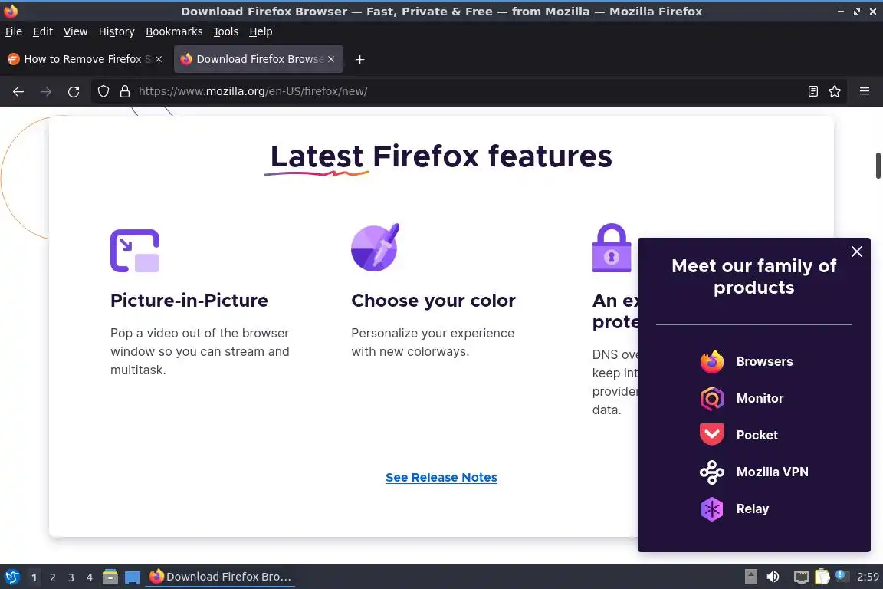Viewport: 883px width, 589px height.
Task: Open a new tab with plus button
Action: [359, 59]
